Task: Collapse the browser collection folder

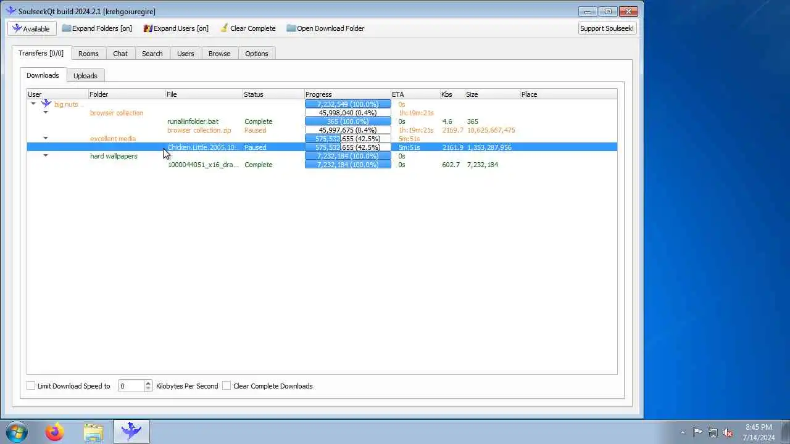Action: coord(46,112)
